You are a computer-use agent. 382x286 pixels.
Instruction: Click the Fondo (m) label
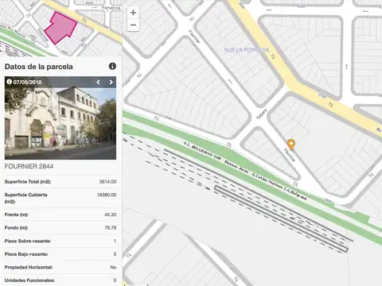click(x=16, y=228)
